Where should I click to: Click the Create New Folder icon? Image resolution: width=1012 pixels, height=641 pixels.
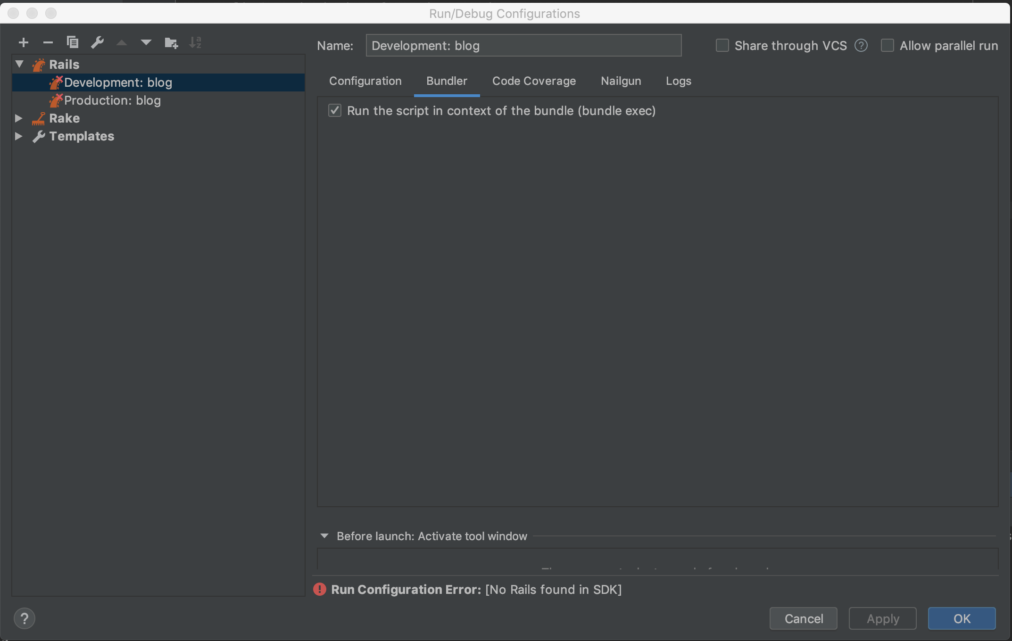click(171, 43)
